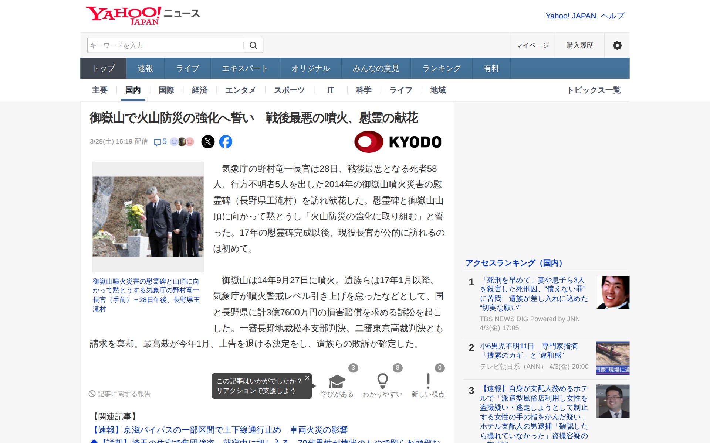The height and width of the screenshot is (443, 710).
Task: Select the スポーツ category
Action: point(289,90)
